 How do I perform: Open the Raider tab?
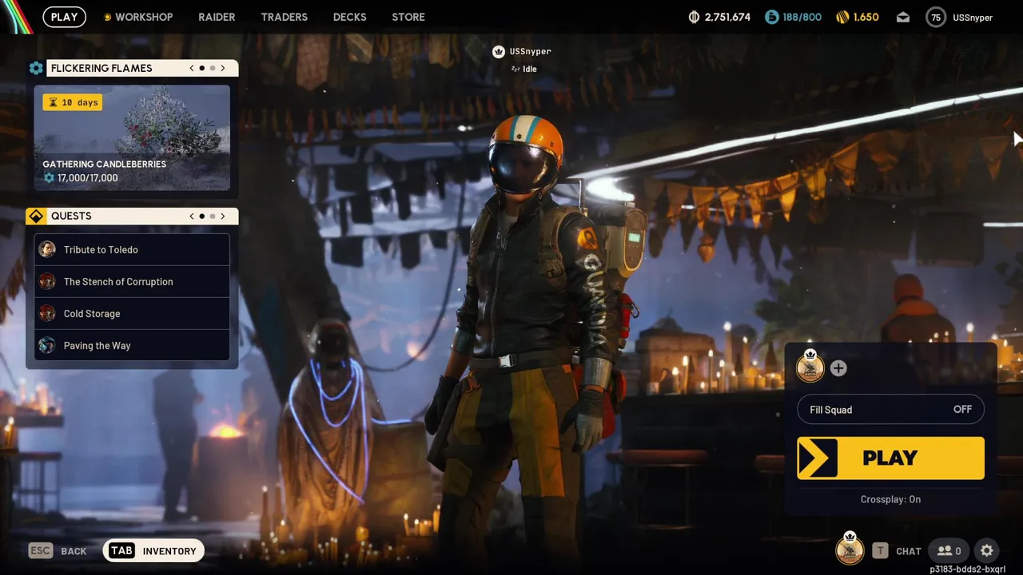click(x=217, y=17)
